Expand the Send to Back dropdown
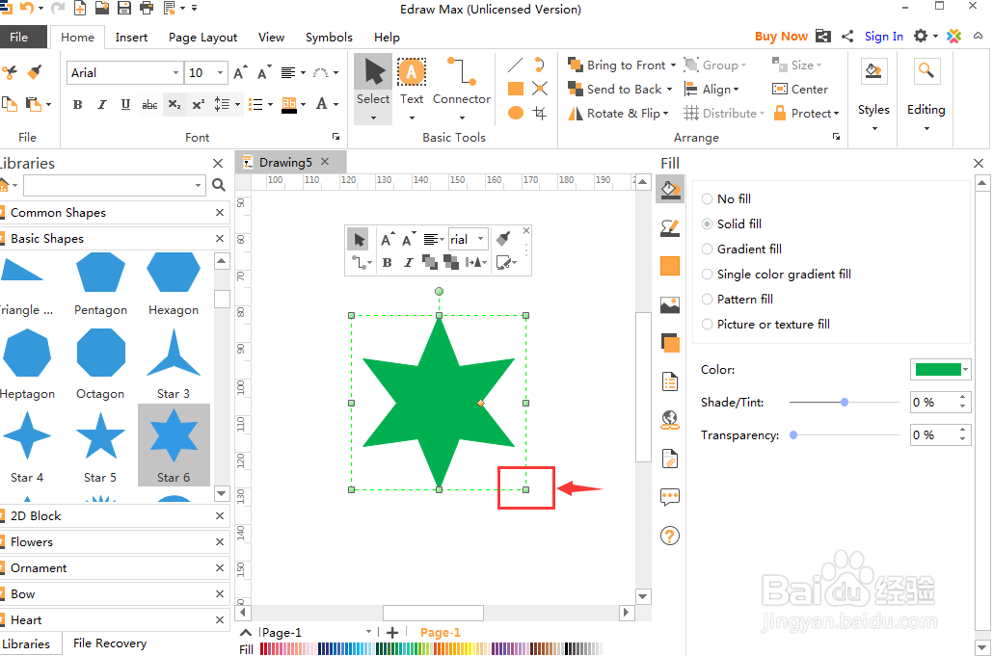 tap(669, 90)
